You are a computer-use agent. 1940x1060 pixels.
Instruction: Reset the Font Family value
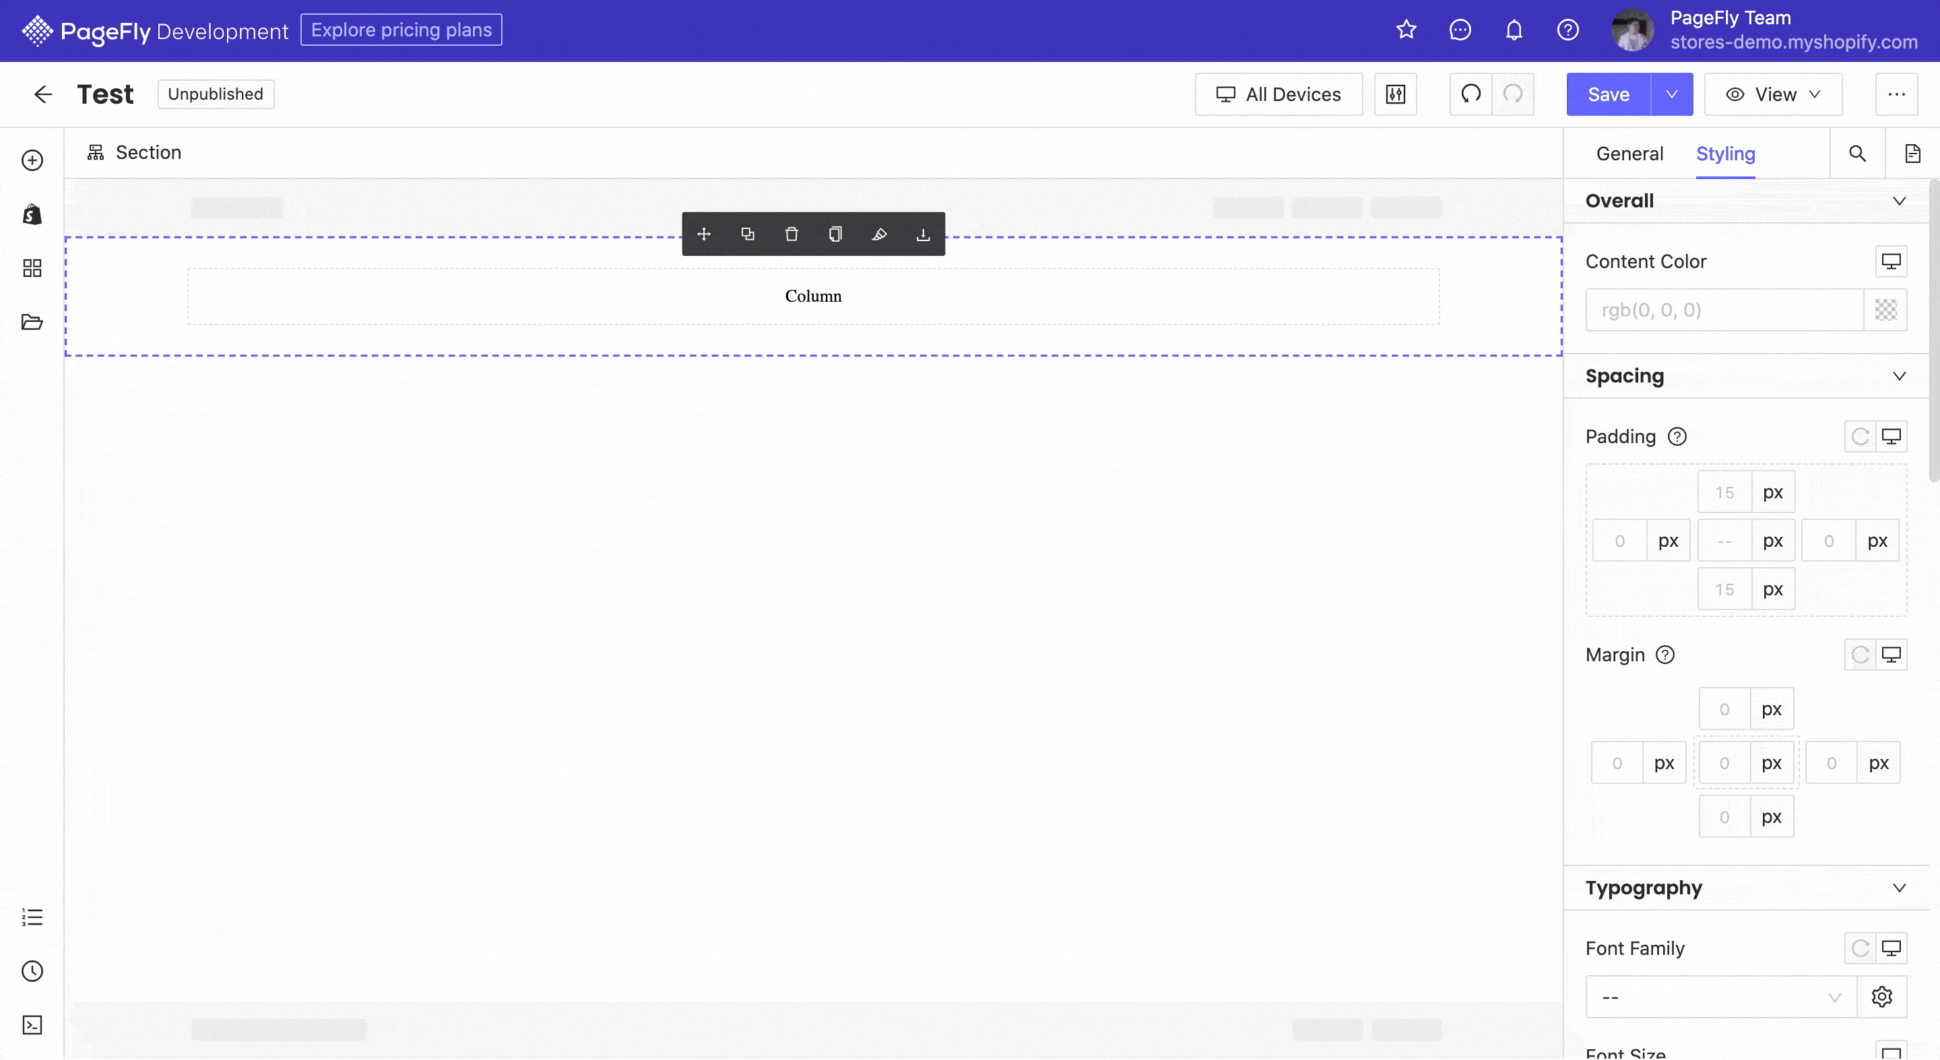pos(1860,949)
